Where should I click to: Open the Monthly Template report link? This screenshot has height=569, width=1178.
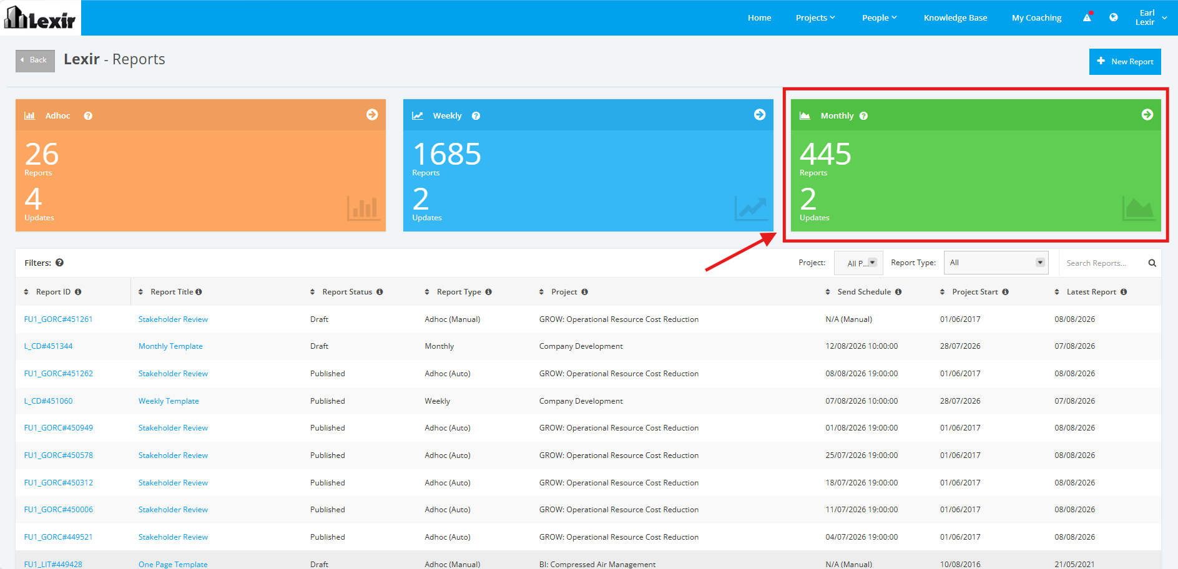click(x=170, y=346)
